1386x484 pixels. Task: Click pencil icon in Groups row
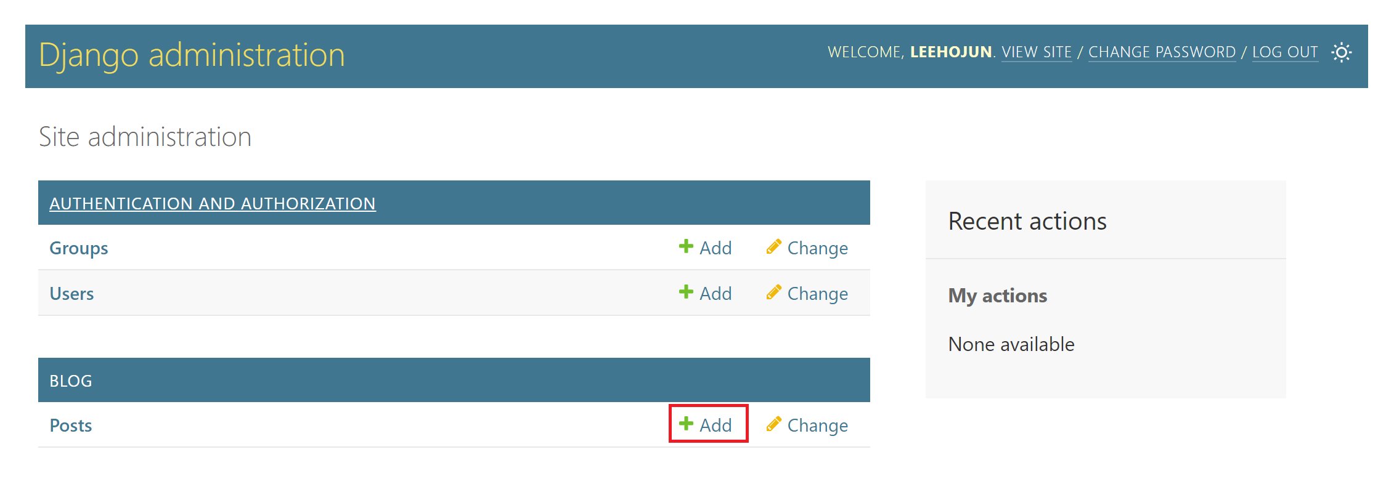coord(774,246)
